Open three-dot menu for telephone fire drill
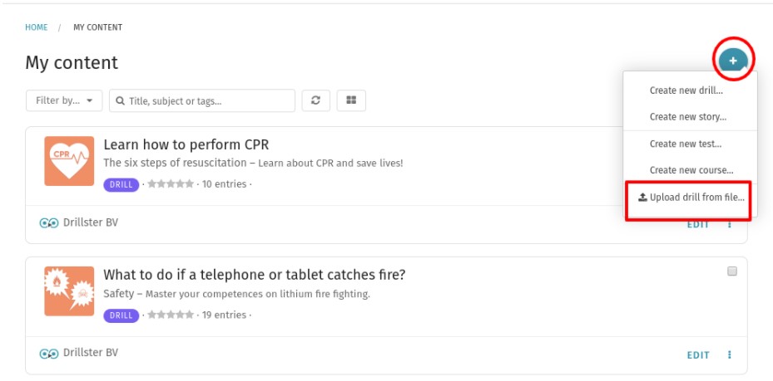 (x=730, y=354)
